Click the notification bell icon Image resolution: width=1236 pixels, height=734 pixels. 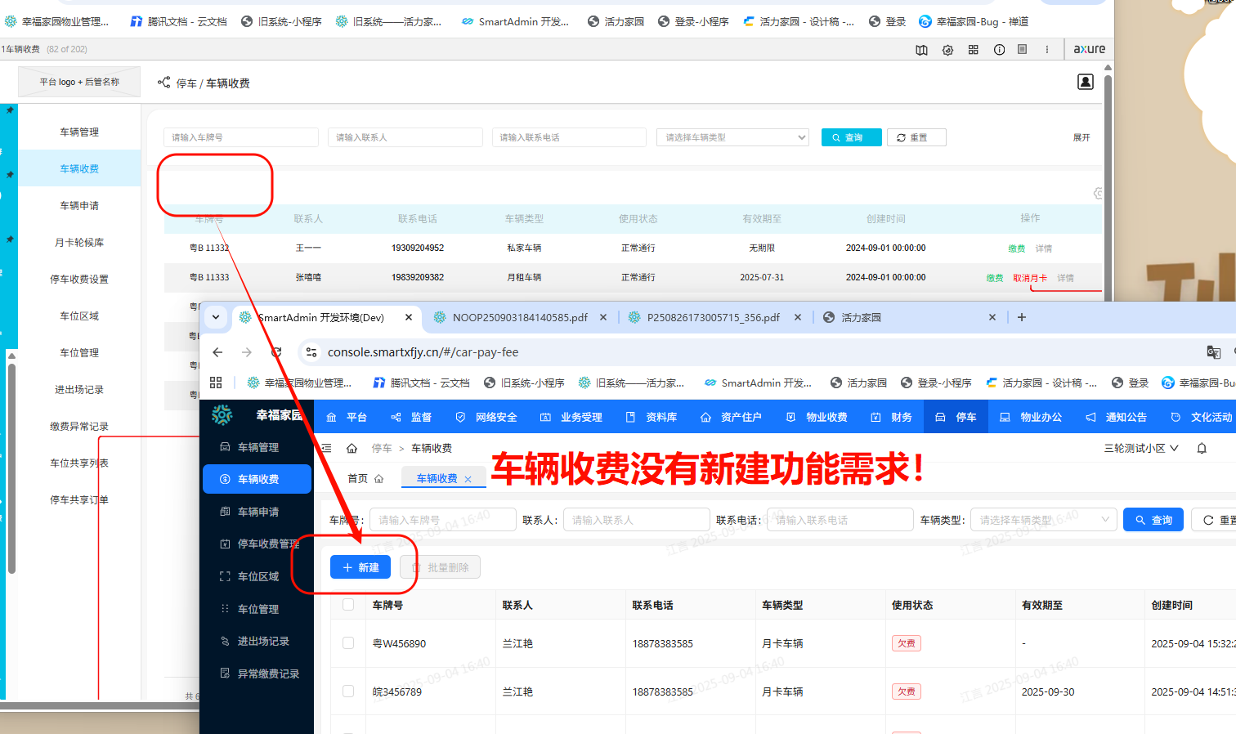pos(1202,448)
